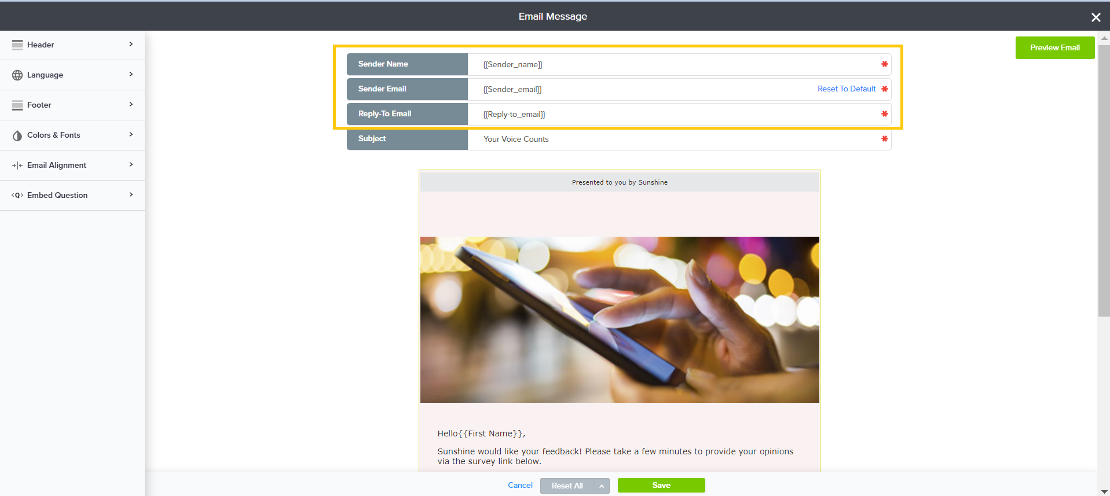This screenshot has width=1110, height=496.
Task: Click the Preview Email button
Action: (1054, 48)
